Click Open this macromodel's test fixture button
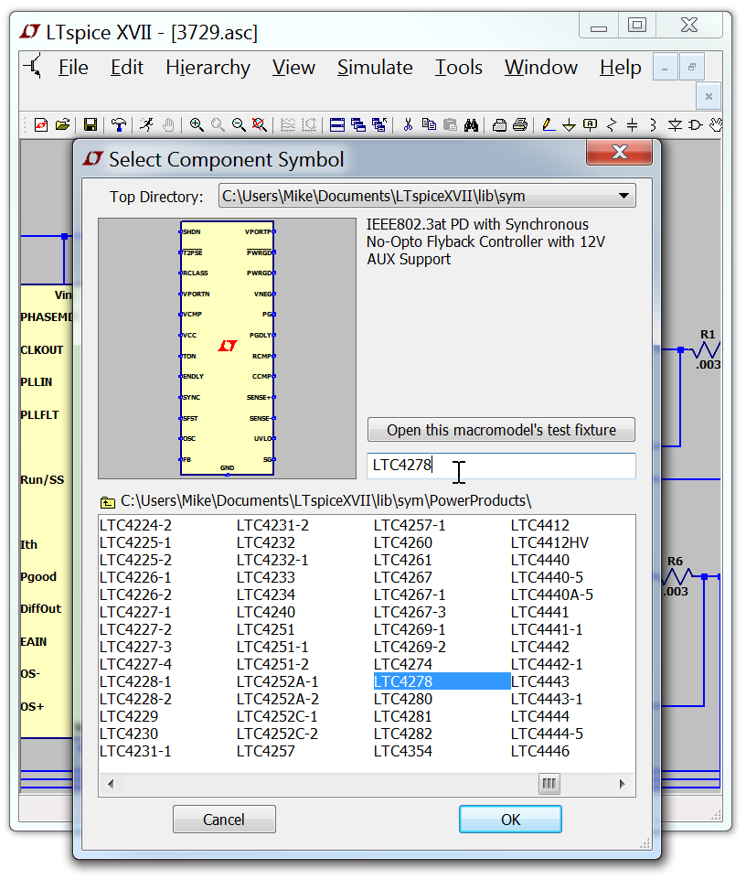 pos(501,430)
